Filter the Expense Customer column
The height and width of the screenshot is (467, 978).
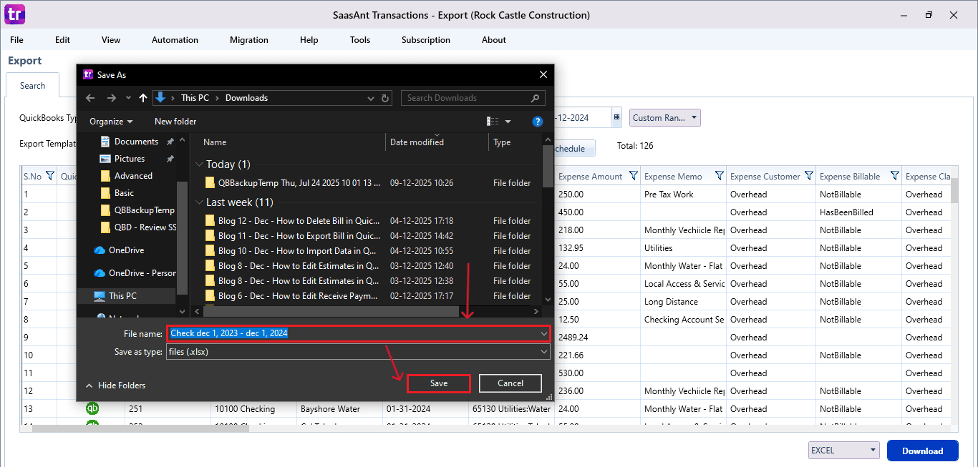pyautogui.click(x=809, y=176)
